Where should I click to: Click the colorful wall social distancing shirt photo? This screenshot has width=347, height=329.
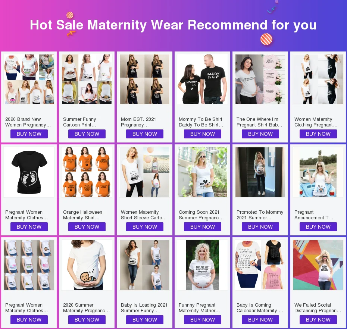tap(318, 265)
